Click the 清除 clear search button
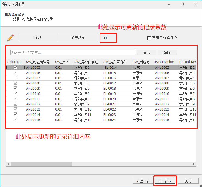Screen dimensions: 202x187 coord(167,52)
